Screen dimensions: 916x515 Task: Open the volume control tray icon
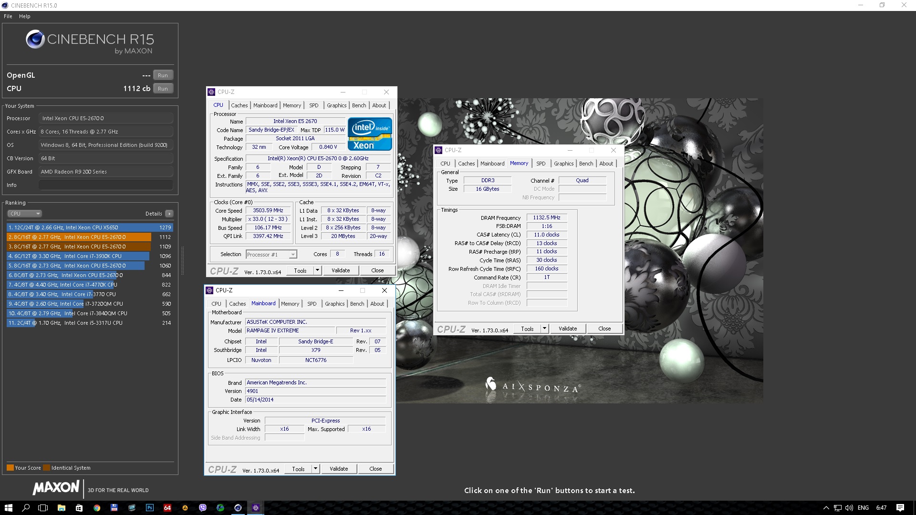(x=849, y=508)
